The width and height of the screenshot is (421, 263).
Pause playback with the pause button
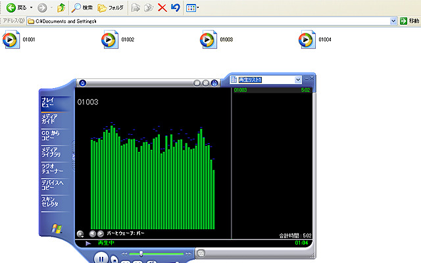101,258
